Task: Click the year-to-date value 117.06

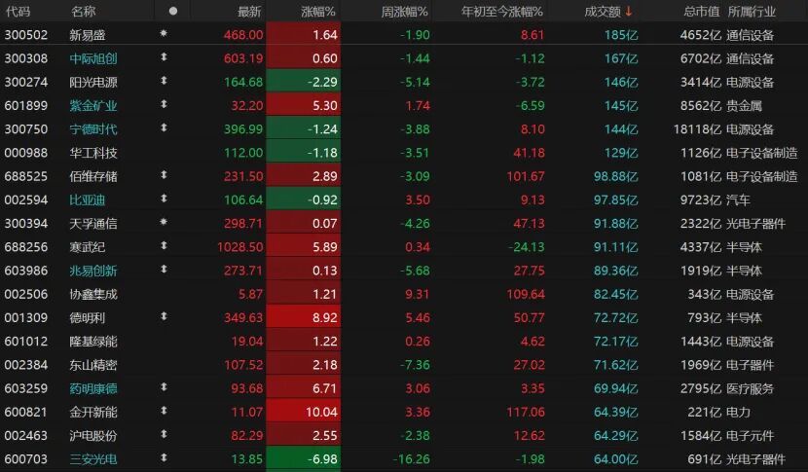Action: click(x=526, y=413)
